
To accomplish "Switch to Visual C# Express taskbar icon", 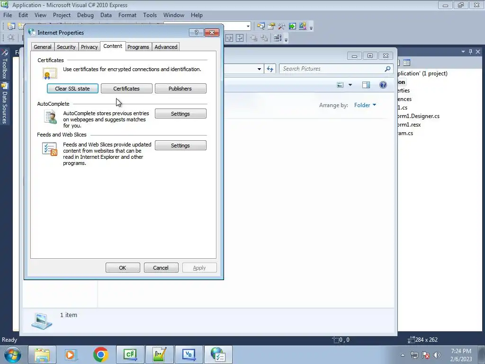I will 130,355.
